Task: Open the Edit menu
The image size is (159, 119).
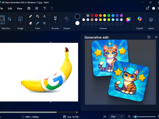Action: 10,8
